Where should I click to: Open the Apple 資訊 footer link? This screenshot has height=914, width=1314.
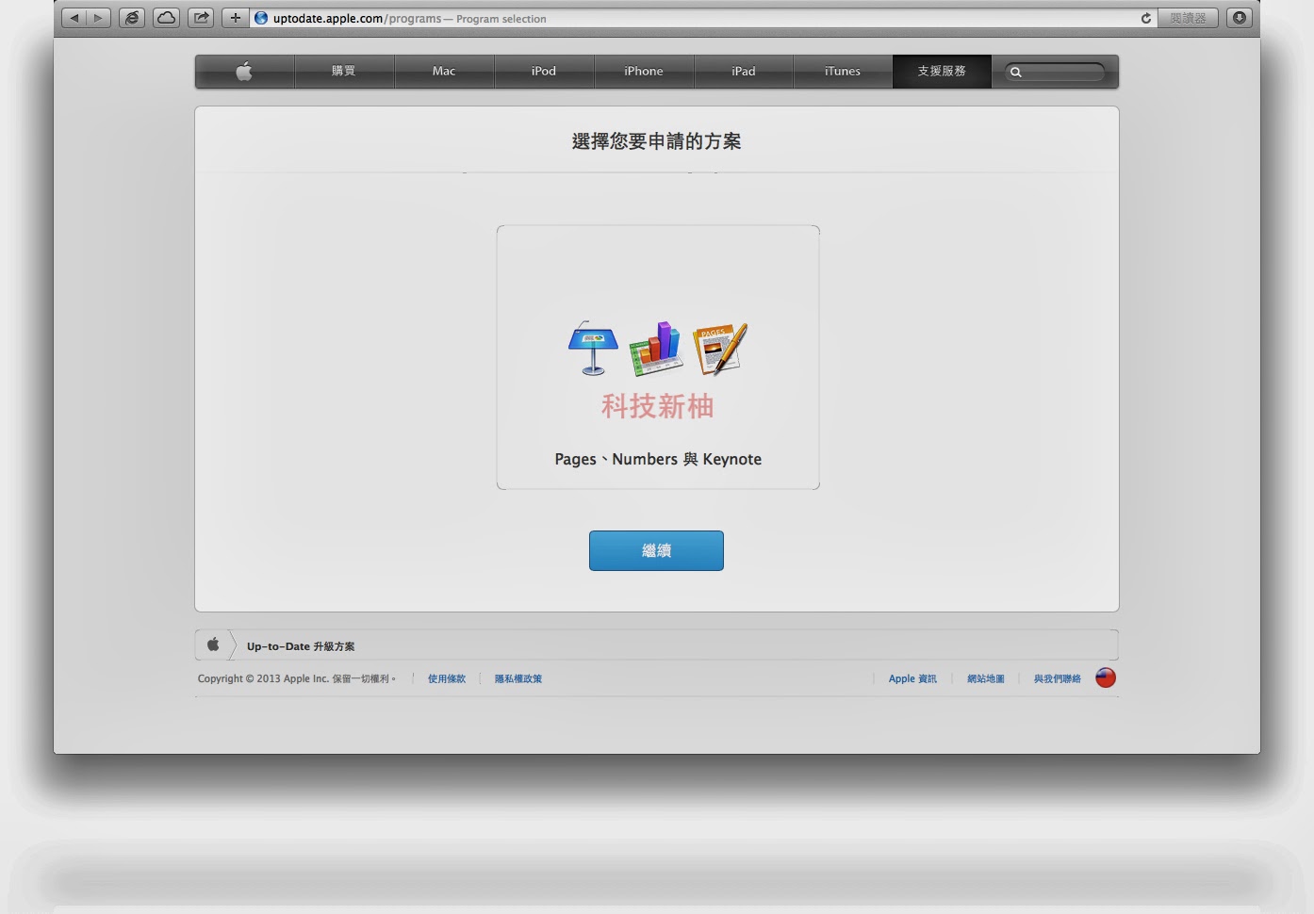(x=912, y=678)
